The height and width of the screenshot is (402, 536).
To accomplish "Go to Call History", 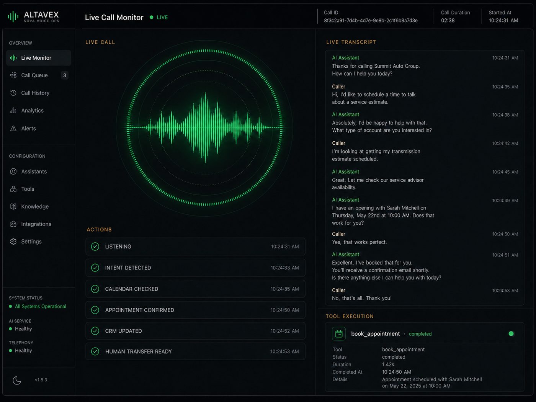I will point(39,93).
